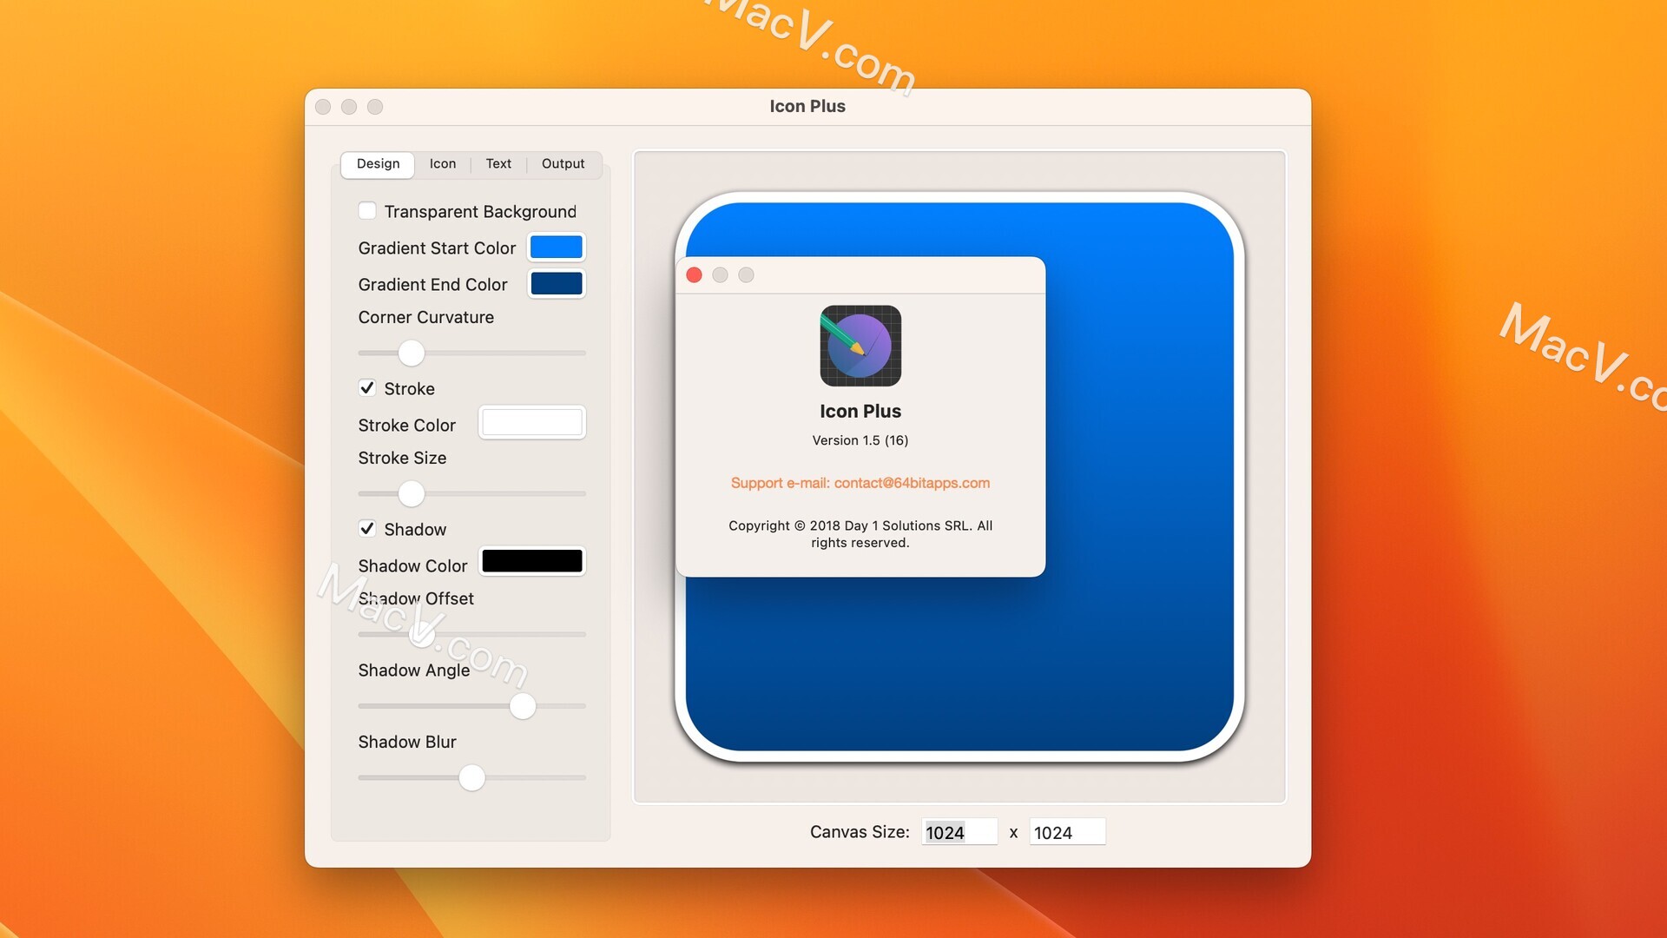Click the Shadow Angle label

click(414, 670)
